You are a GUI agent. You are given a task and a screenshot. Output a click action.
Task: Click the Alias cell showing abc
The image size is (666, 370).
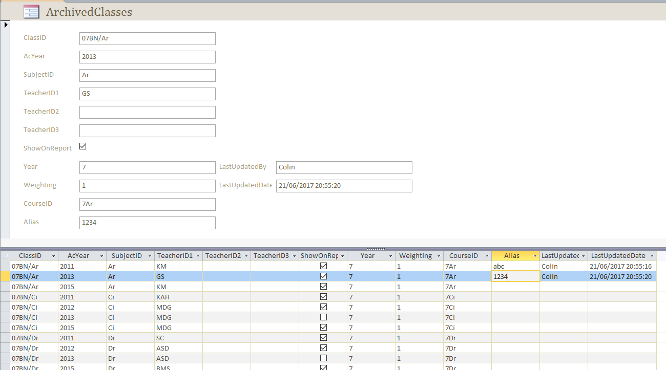pos(515,266)
